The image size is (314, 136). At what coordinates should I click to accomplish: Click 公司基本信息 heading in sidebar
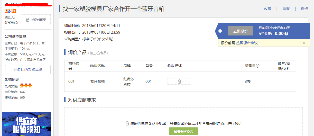point(15,36)
